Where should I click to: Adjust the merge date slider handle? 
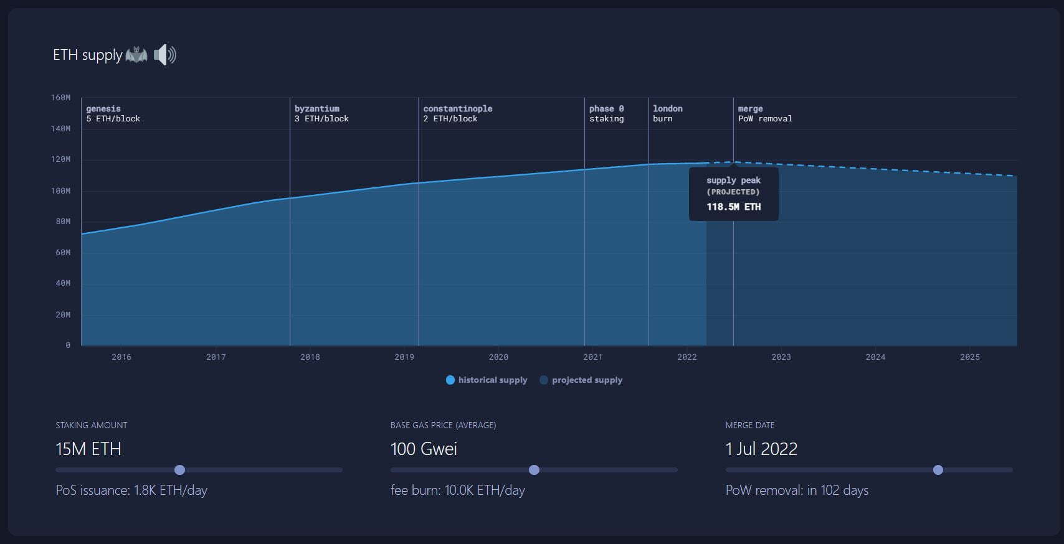(x=938, y=470)
